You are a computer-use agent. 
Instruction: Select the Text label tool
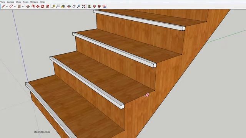[58, 7]
